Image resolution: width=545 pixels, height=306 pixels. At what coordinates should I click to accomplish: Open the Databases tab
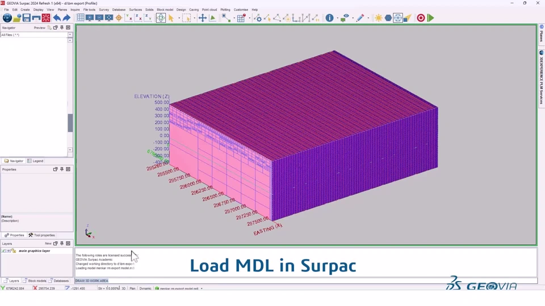pos(58,280)
